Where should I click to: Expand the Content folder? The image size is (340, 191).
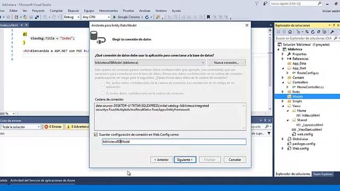283,77
